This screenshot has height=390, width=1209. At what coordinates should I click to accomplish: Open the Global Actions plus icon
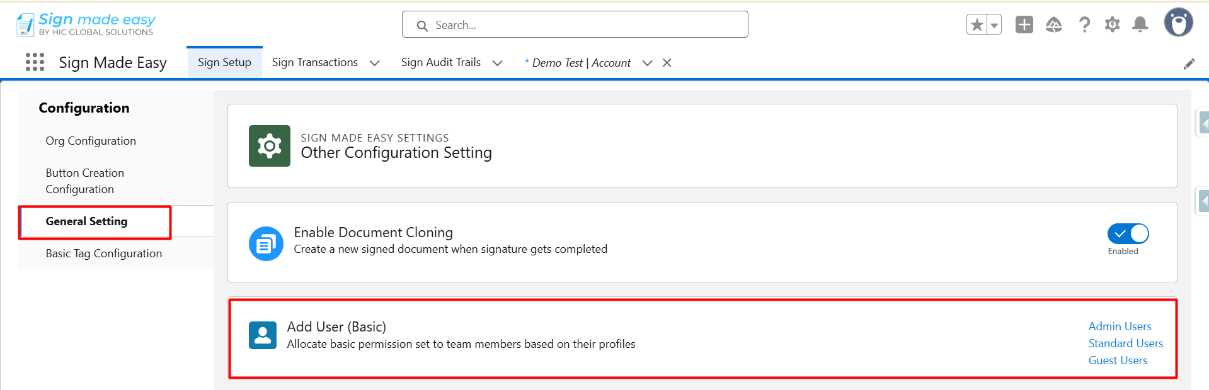pos(1024,25)
